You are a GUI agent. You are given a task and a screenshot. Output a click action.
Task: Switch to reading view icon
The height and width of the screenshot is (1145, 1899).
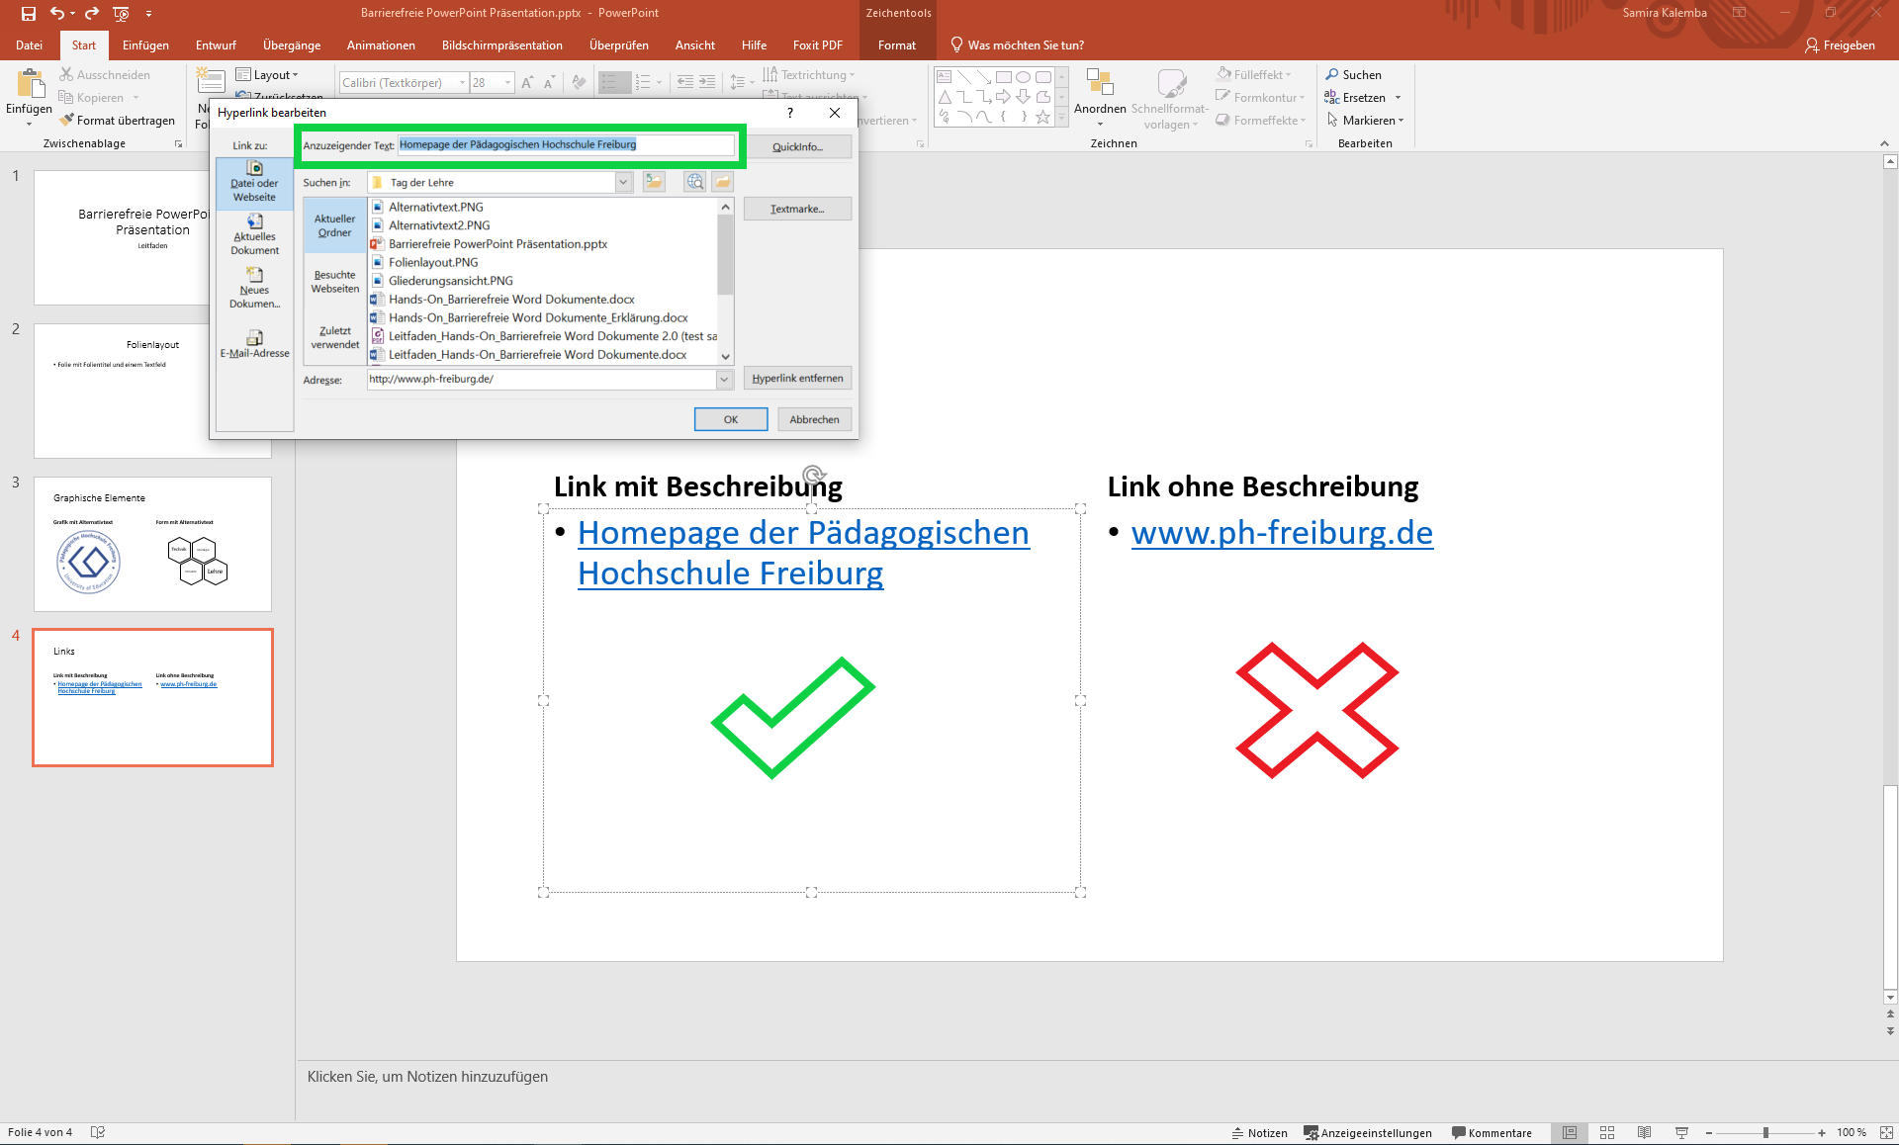[x=1644, y=1133]
